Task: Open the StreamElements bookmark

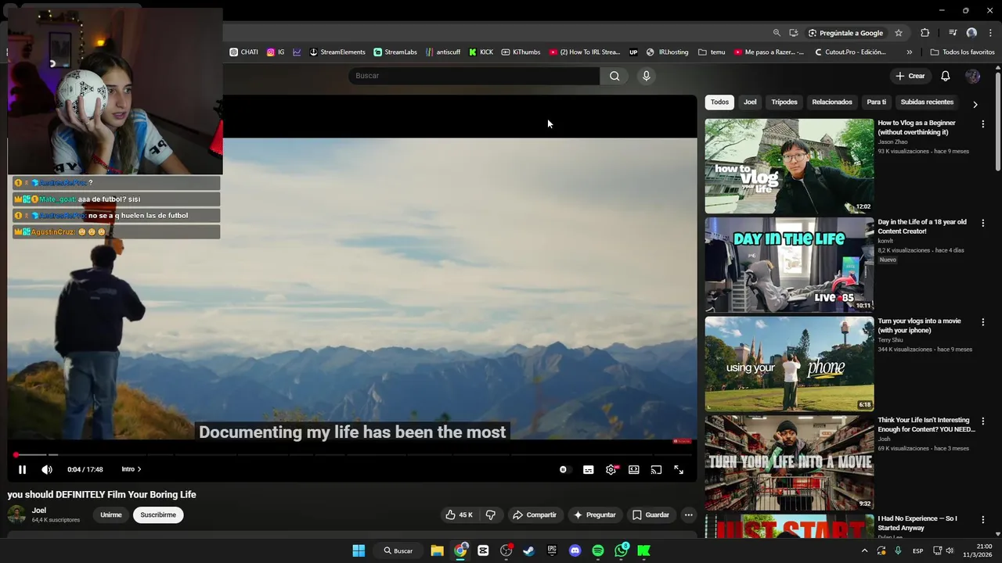Action: click(337, 52)
